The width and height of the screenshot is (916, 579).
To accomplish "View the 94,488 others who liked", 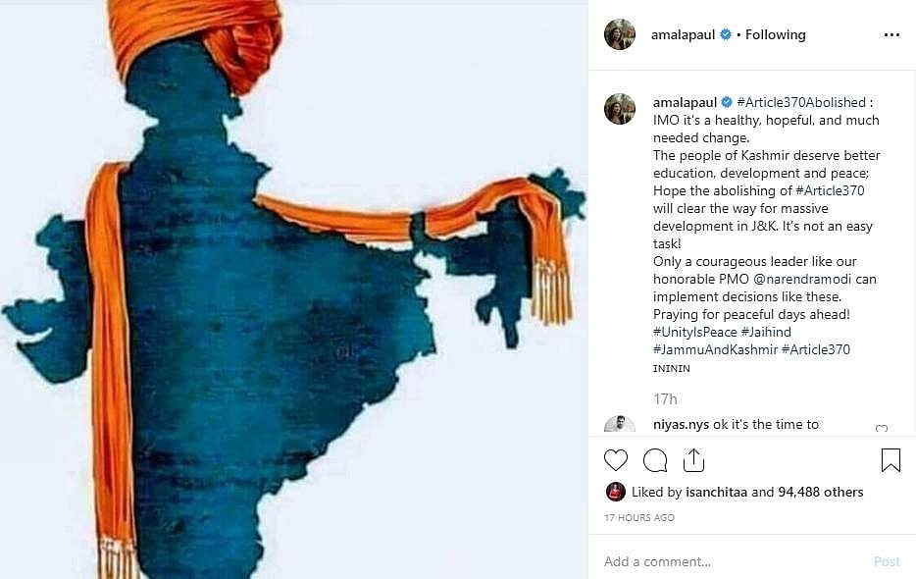I will click(820, 493).
